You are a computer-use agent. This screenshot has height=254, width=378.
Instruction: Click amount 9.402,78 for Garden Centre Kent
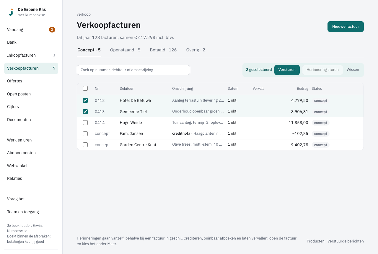coord(299,145)
